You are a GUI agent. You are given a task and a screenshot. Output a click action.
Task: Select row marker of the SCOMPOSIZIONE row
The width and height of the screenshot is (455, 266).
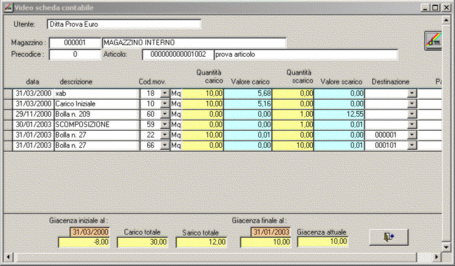[x=8, y=125]
